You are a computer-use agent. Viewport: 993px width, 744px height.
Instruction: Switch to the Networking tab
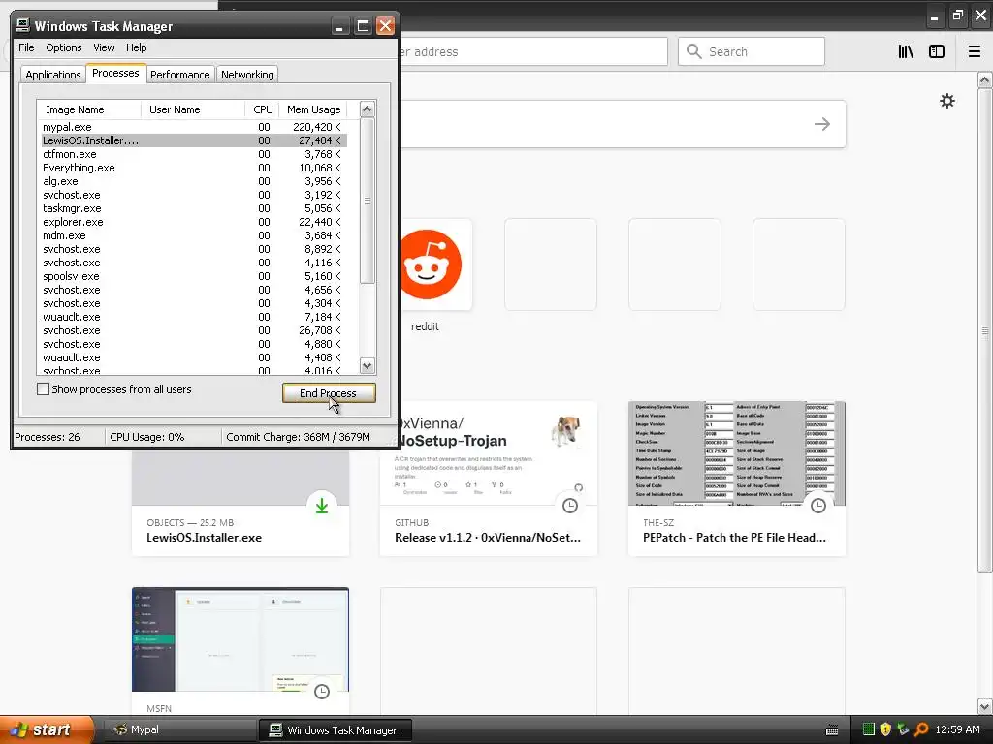[247, 74]
